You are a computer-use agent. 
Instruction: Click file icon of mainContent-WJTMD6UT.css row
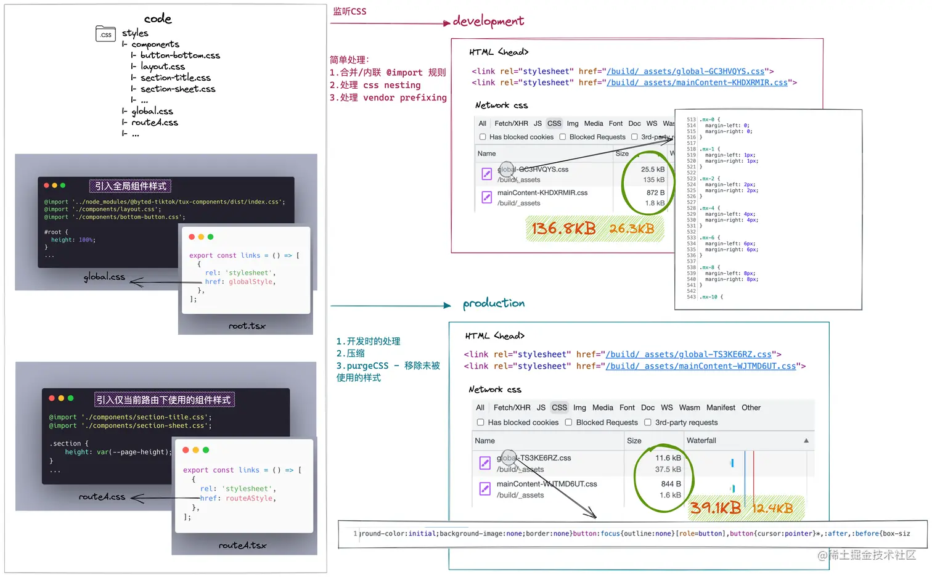[x=484, y=489]
